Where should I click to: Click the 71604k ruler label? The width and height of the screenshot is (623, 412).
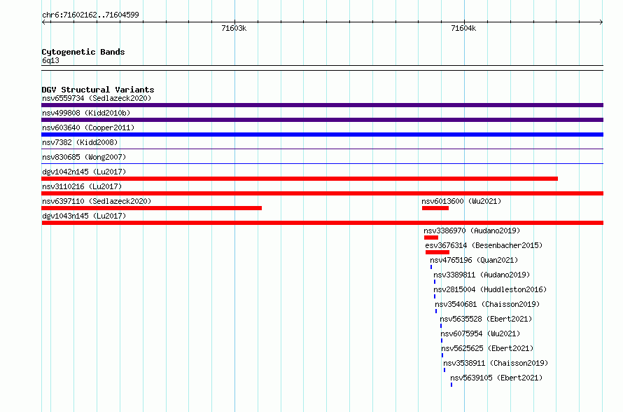pyautogui.click(x=463, y=28)
